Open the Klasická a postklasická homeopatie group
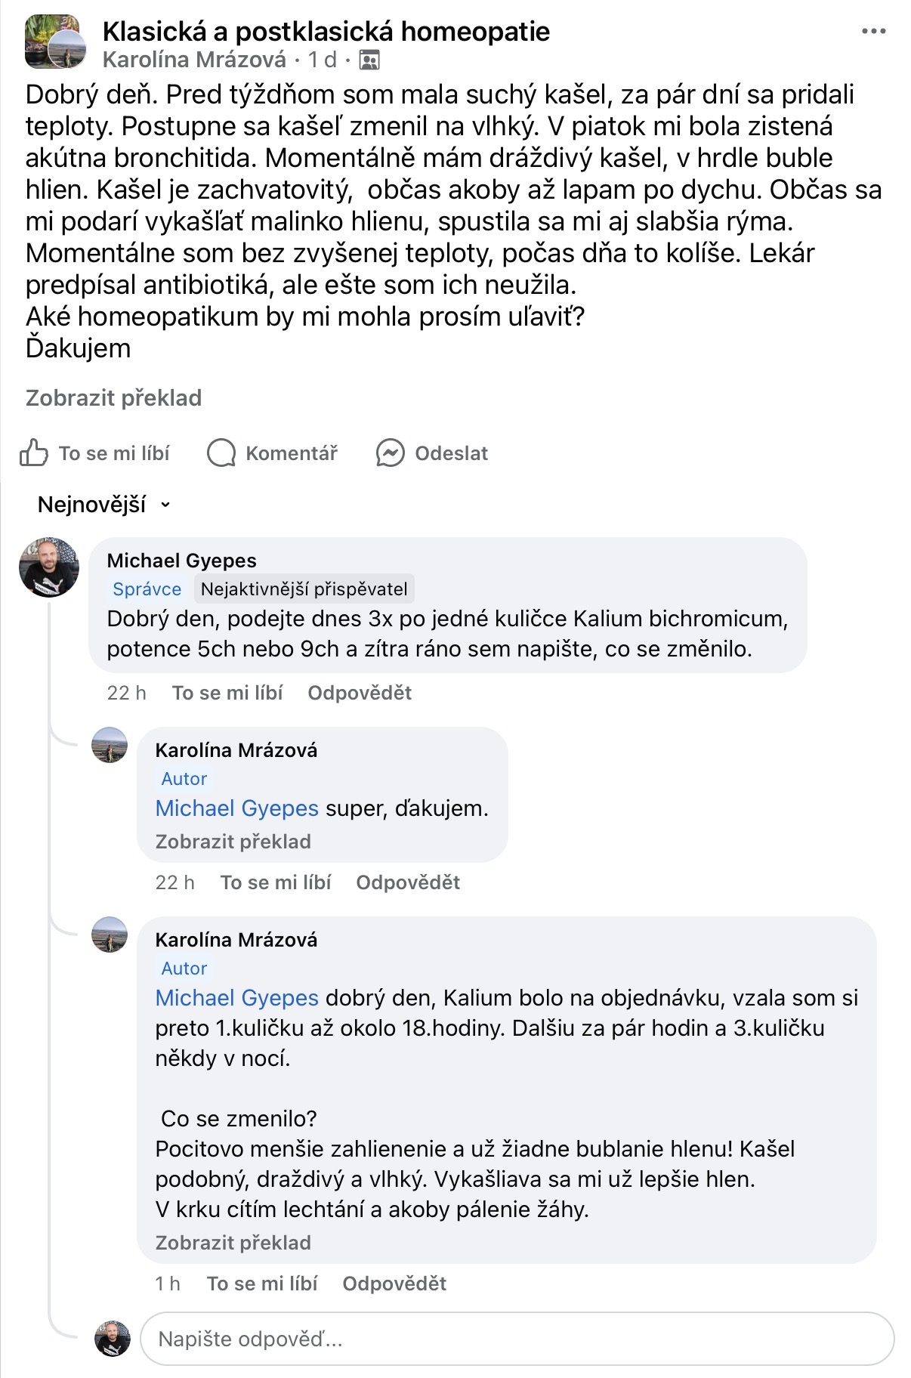Screen dimensions: 911x1378 click(x=326, y=32)
